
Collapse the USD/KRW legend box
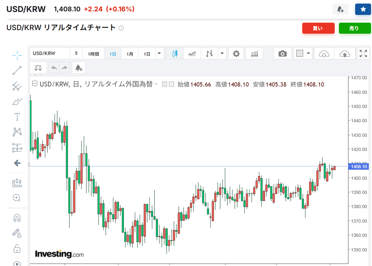(x=35, y=84)
